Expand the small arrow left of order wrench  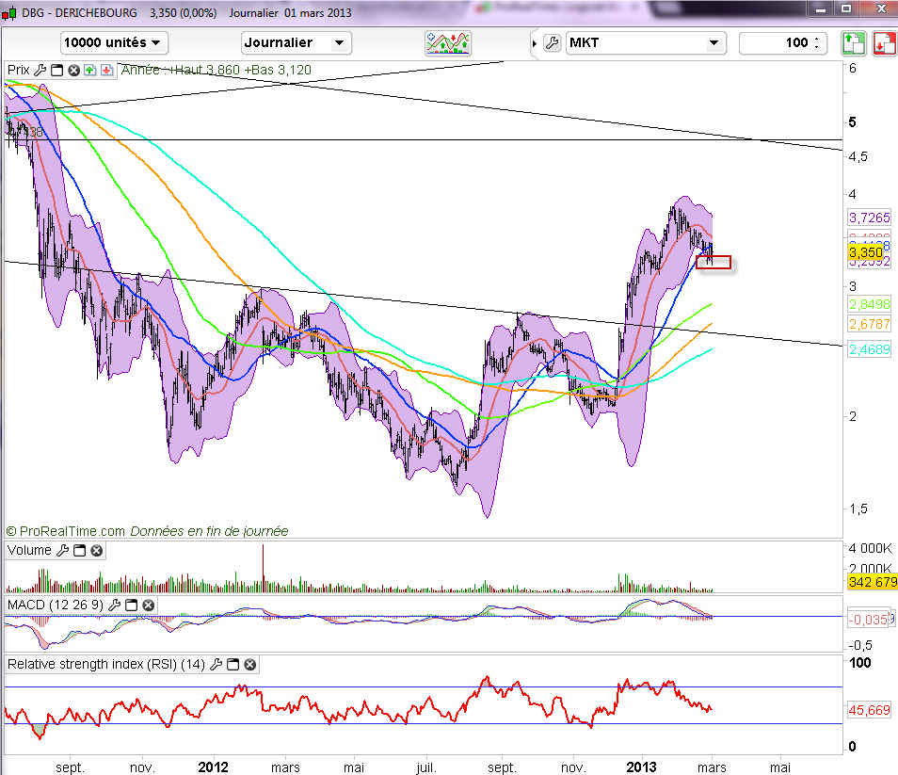click(x=536, y=42)
